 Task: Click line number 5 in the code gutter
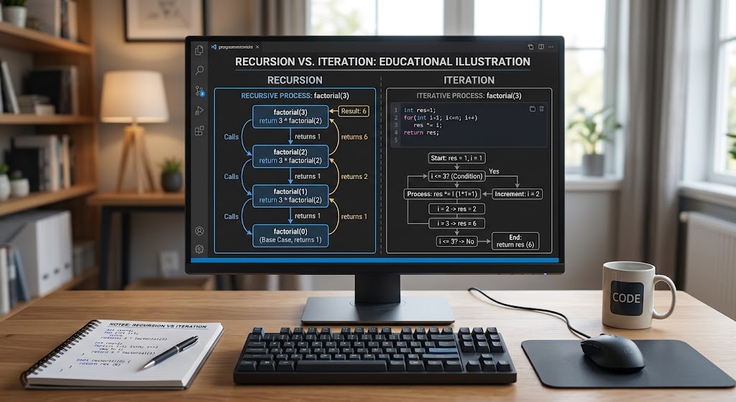click(x=396, y=140)
